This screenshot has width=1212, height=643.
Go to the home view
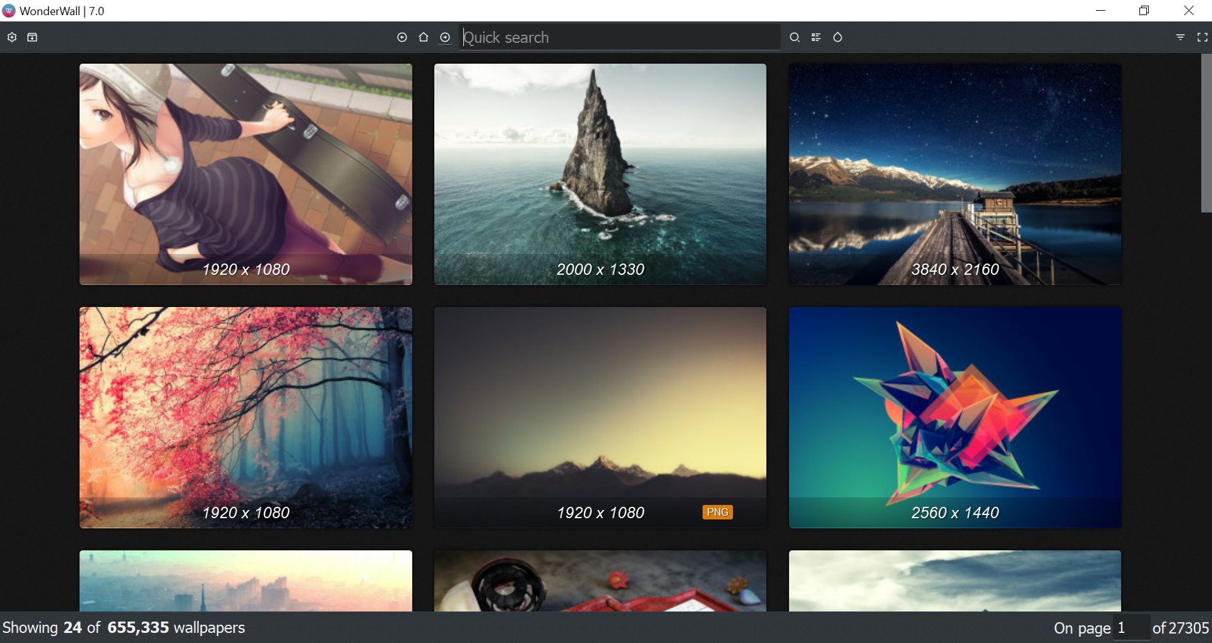(424, 37)
